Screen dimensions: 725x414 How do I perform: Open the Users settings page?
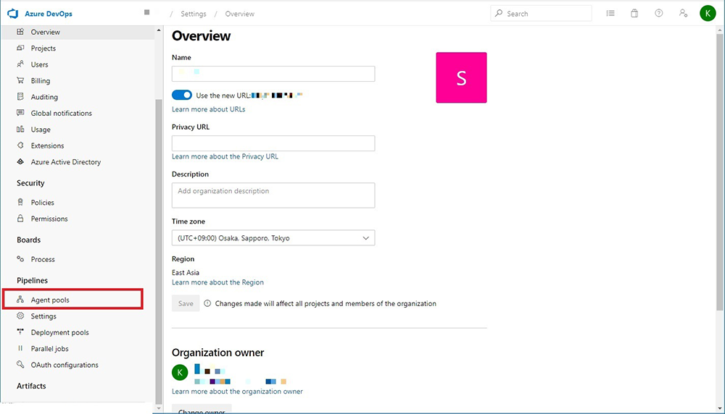39,64
